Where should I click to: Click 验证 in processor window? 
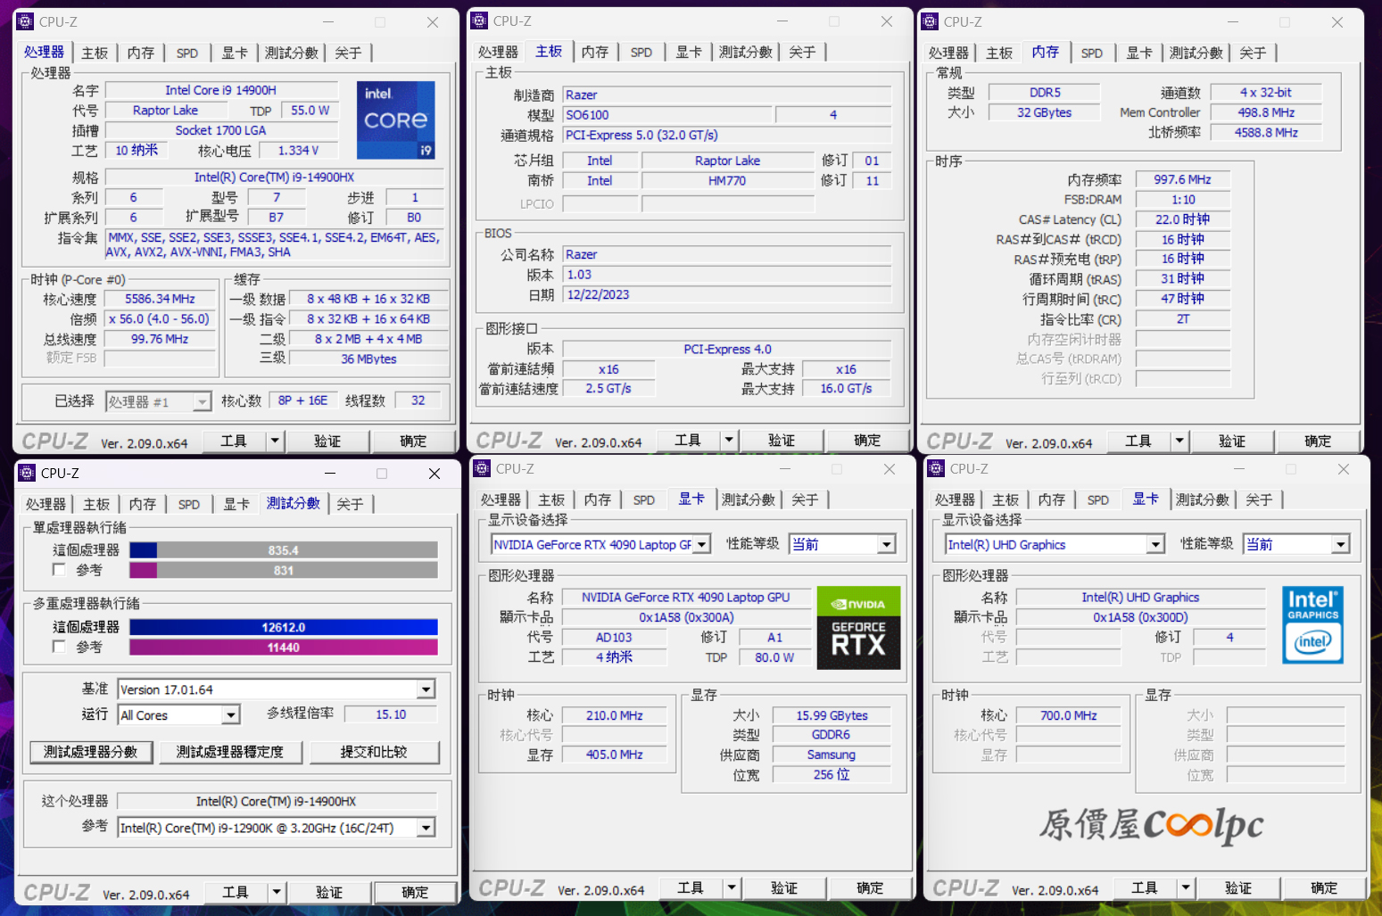point(327,441)
